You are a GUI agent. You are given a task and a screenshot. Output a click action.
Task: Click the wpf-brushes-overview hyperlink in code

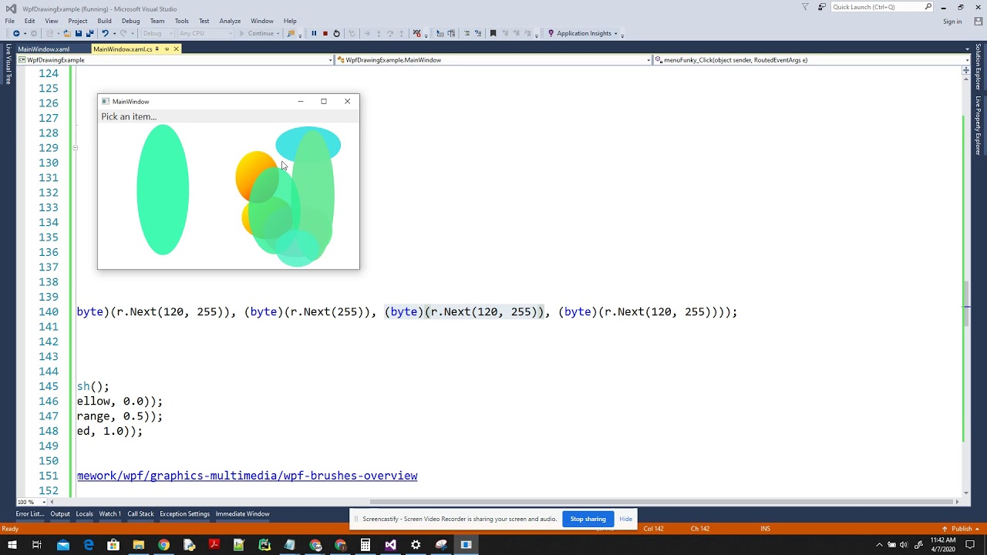(x=247, y=476)
